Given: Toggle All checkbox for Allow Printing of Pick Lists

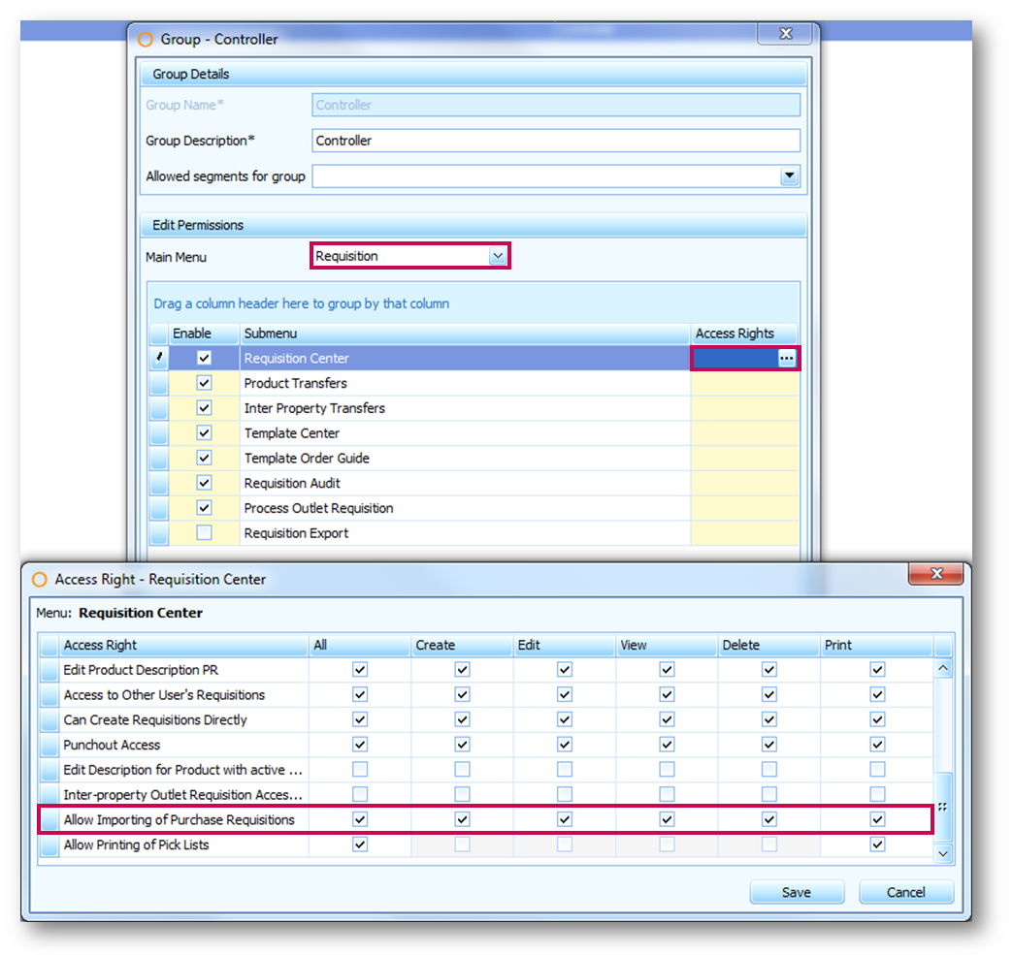Looking at the screenshot, I should click(360, 844).
